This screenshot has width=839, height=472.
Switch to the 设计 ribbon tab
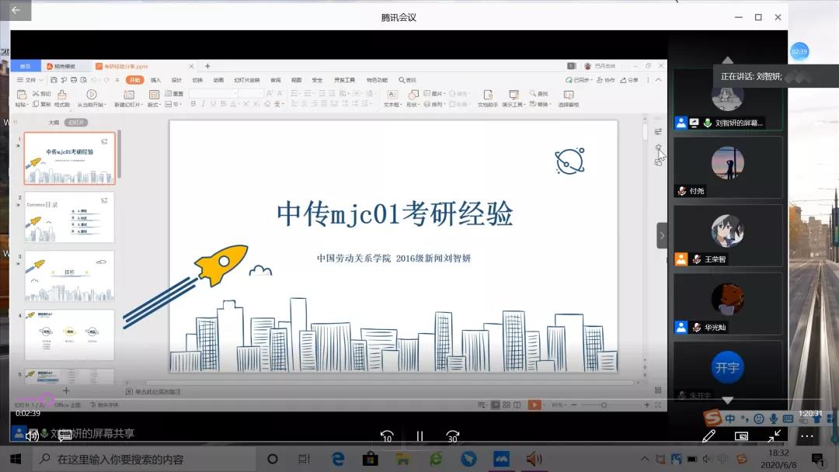point(176,80)
